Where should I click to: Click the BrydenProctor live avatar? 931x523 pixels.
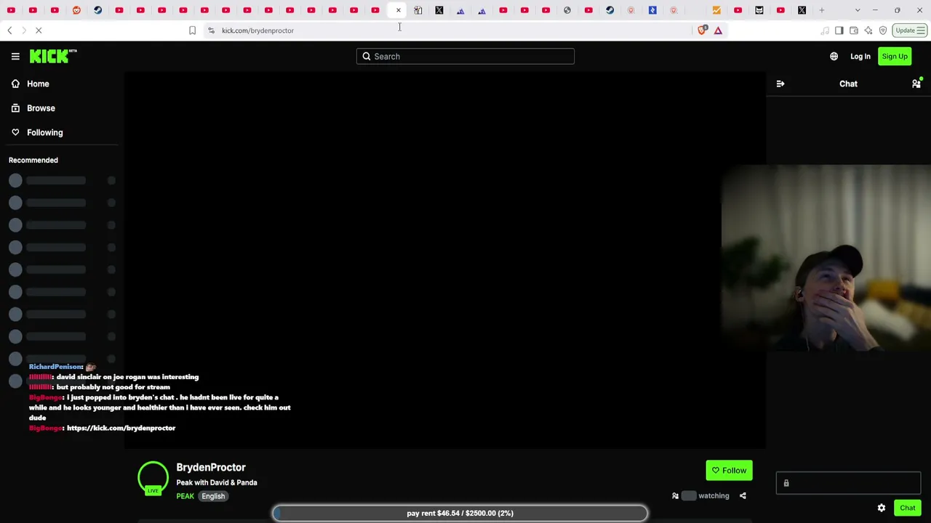click(153, 478)
